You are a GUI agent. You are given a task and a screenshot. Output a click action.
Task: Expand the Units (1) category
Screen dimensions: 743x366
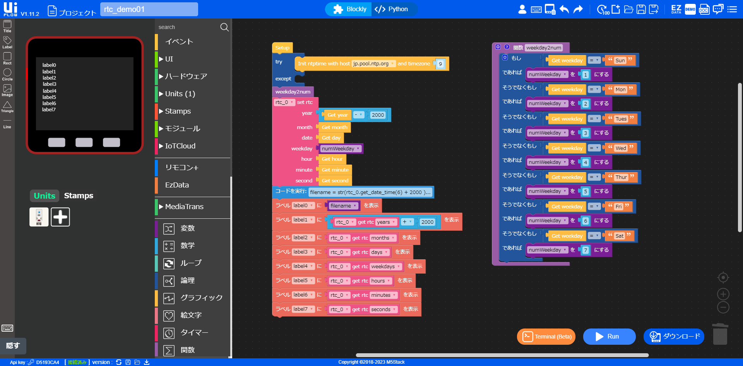(x=180, y=94)
